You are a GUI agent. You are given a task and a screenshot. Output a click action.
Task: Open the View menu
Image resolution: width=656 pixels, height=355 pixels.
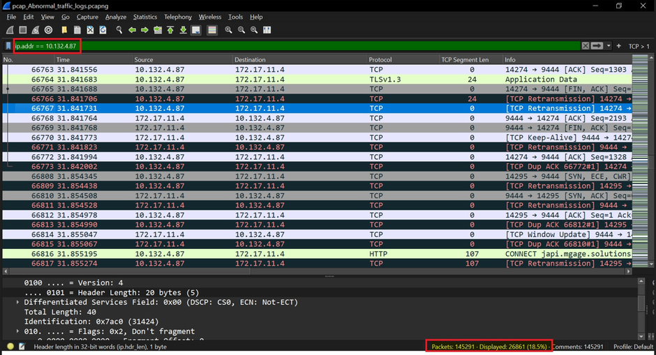(47, 17)
